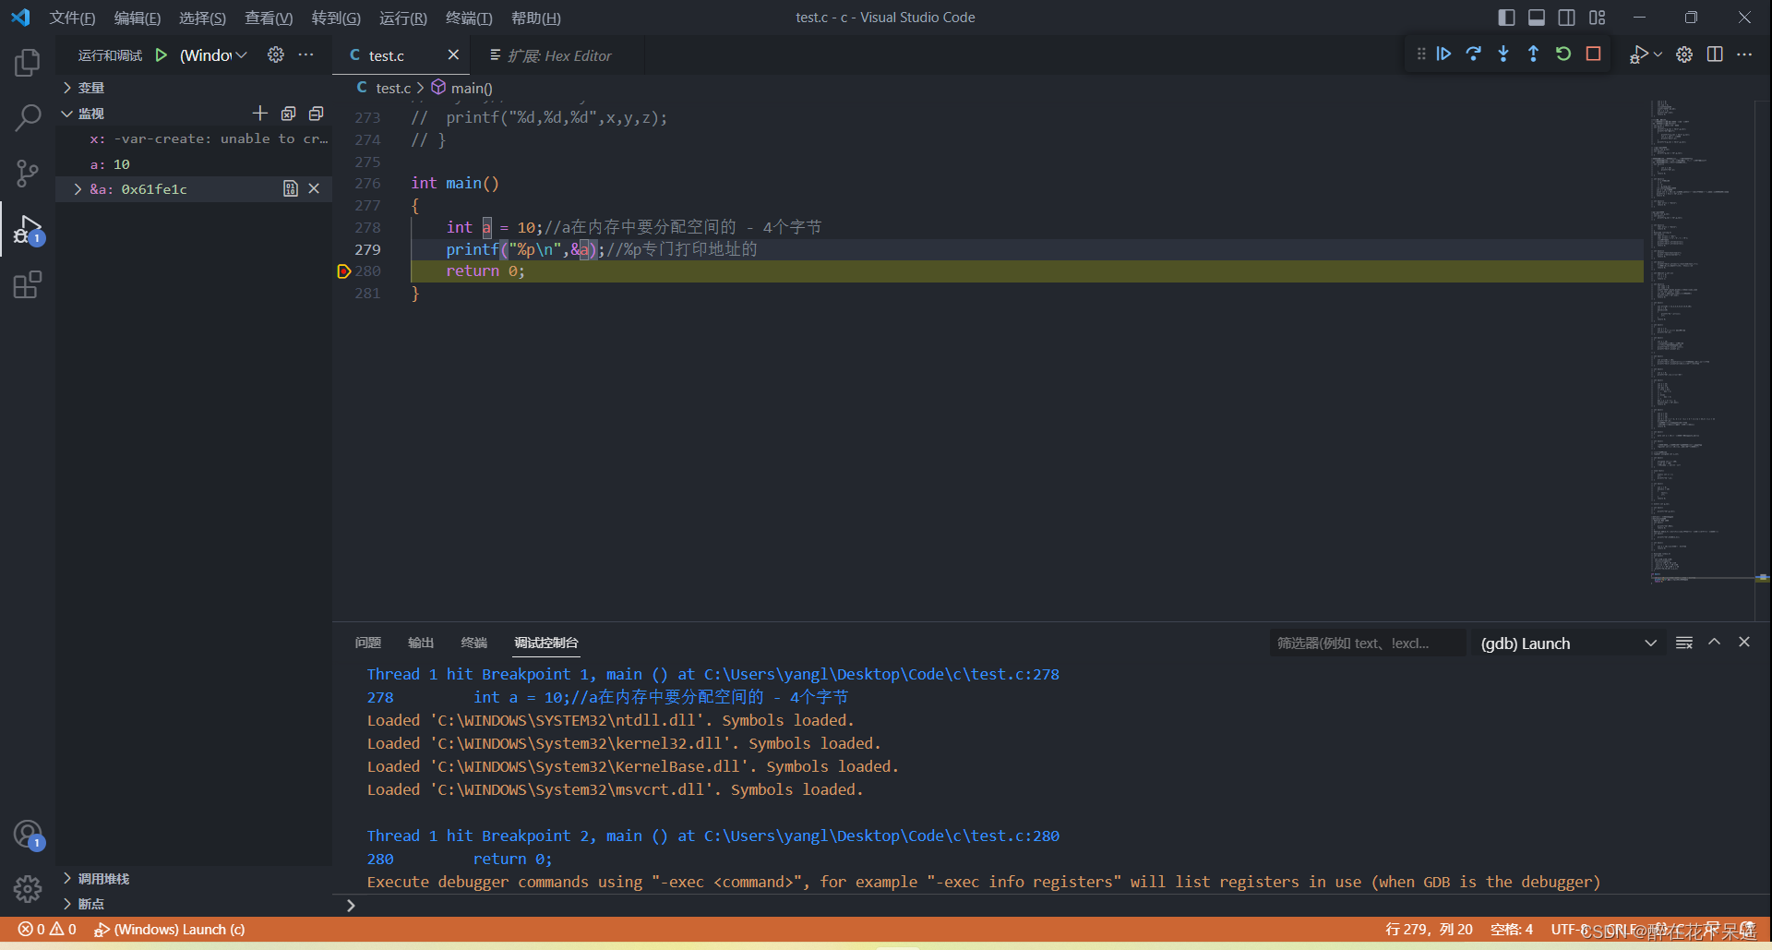Image resolution: width=1772 pixels, height=950 pixels.
Task: Switch to the 终端 tab
Action: (473, 643)
